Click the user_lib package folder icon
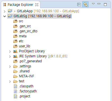 (15, 46)
